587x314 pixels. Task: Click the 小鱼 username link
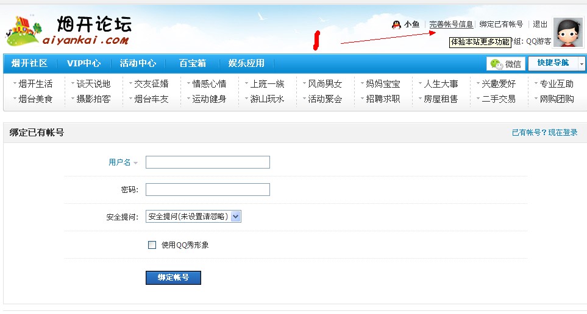[411, 25]
